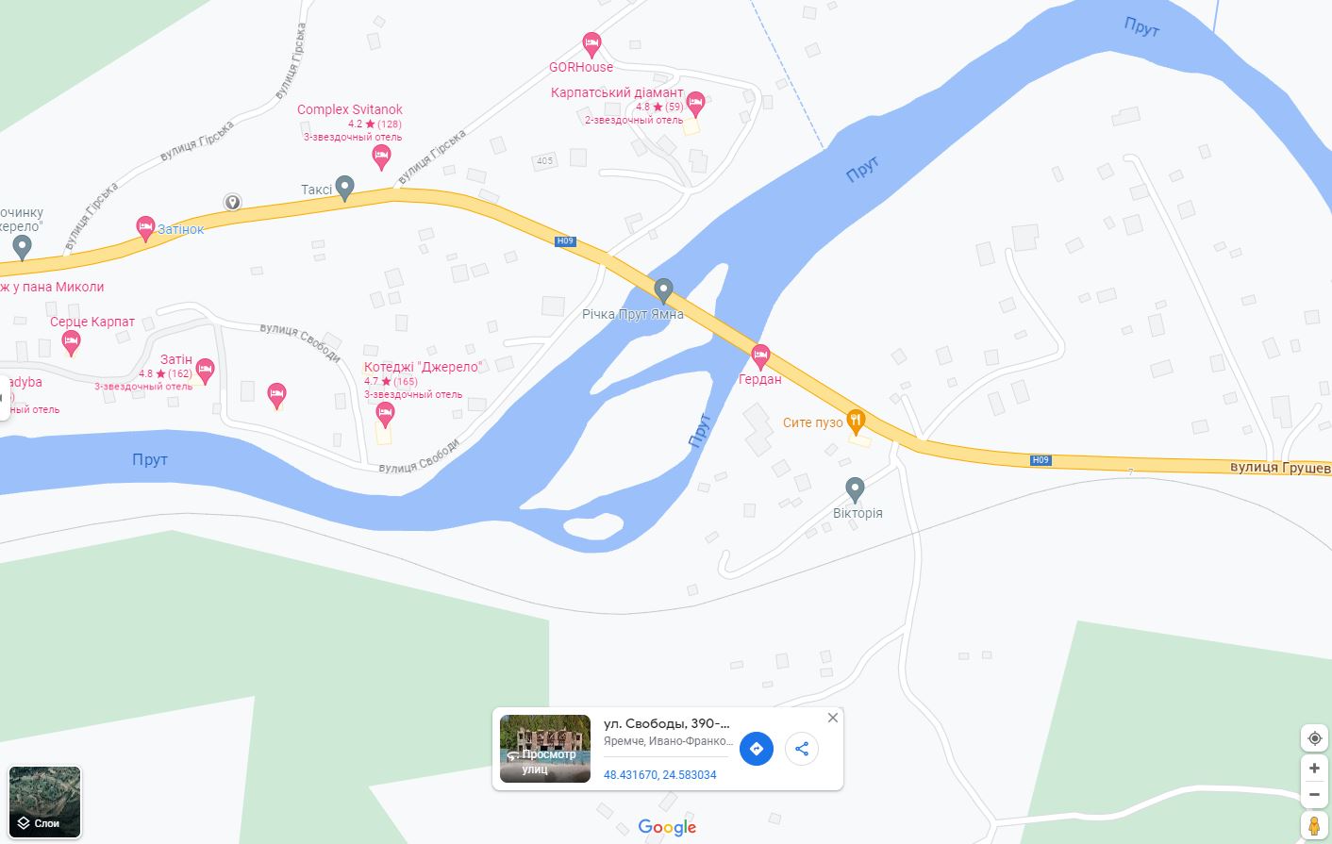Click the Річка Прут Ямна marker
Image resolution: width=1332 pixels, height=844 pixels.
(664, 290)
